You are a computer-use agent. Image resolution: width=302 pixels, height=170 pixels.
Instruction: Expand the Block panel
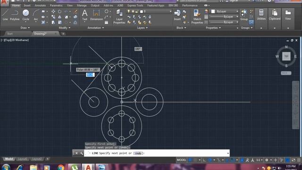coord(181,28)
